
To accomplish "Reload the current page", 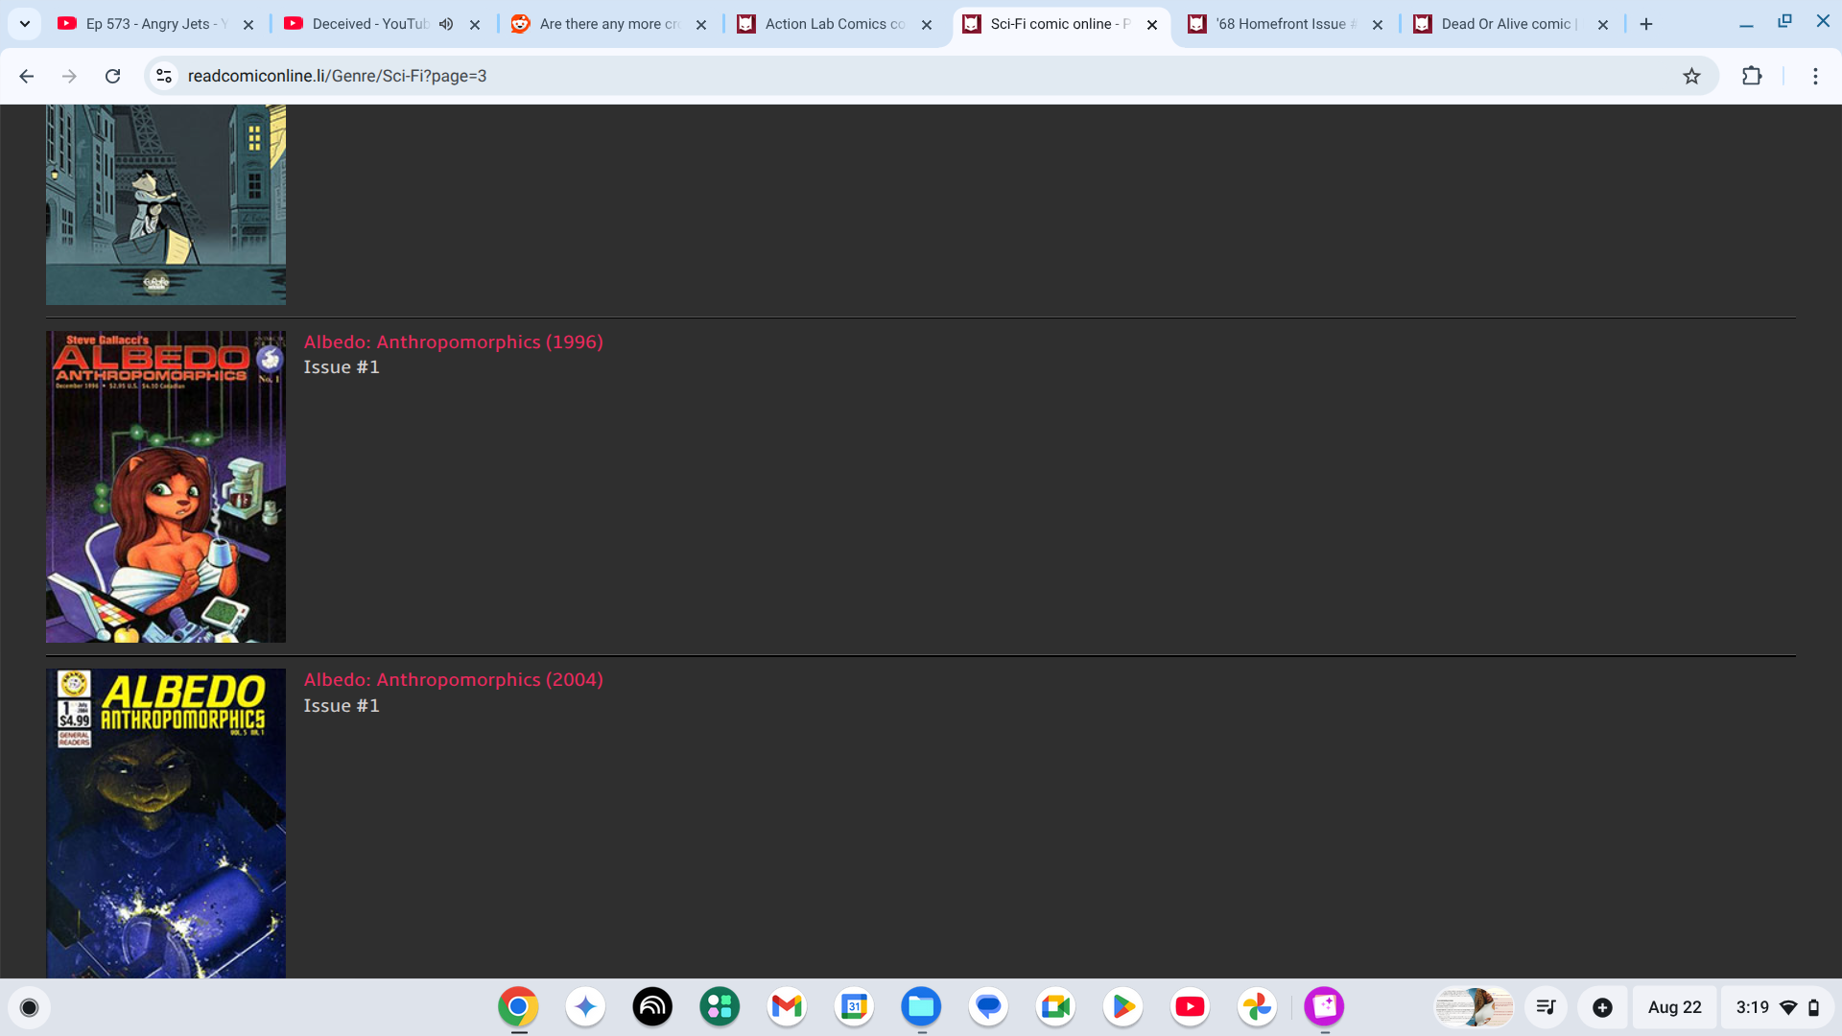I will click(x=113, y=76).
